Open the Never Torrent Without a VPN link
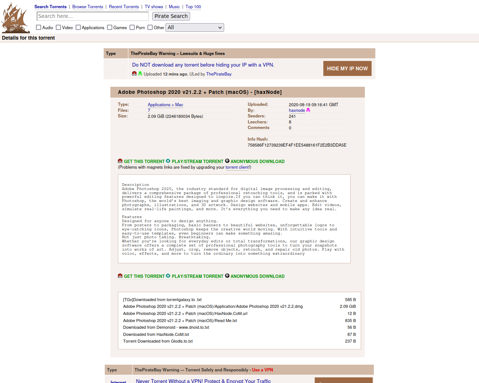This screenshot has width=479, height=383. coord(203,381)
